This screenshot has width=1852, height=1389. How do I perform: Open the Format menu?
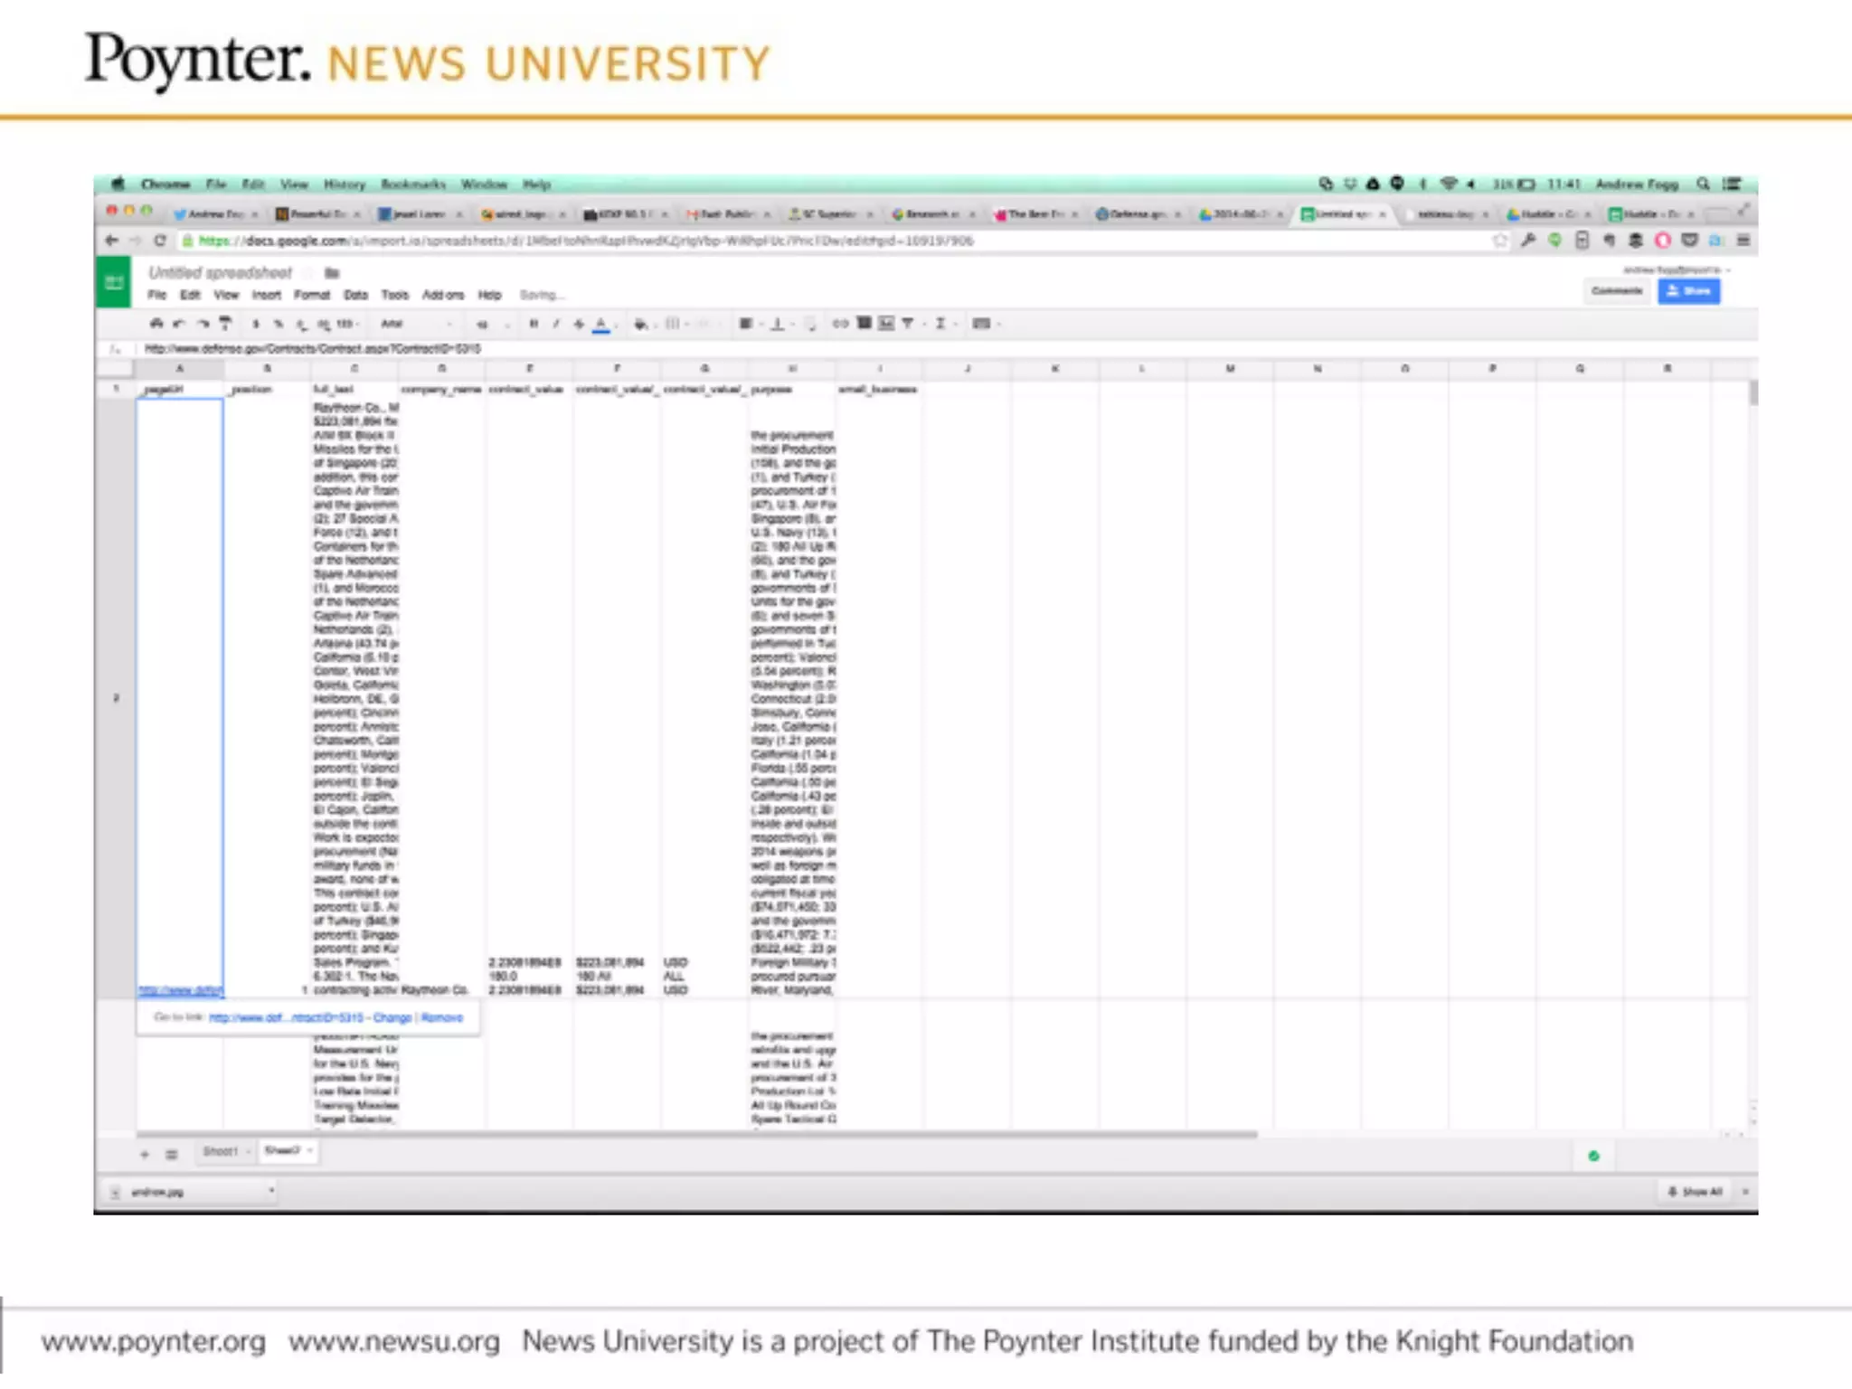coord(312,295)
